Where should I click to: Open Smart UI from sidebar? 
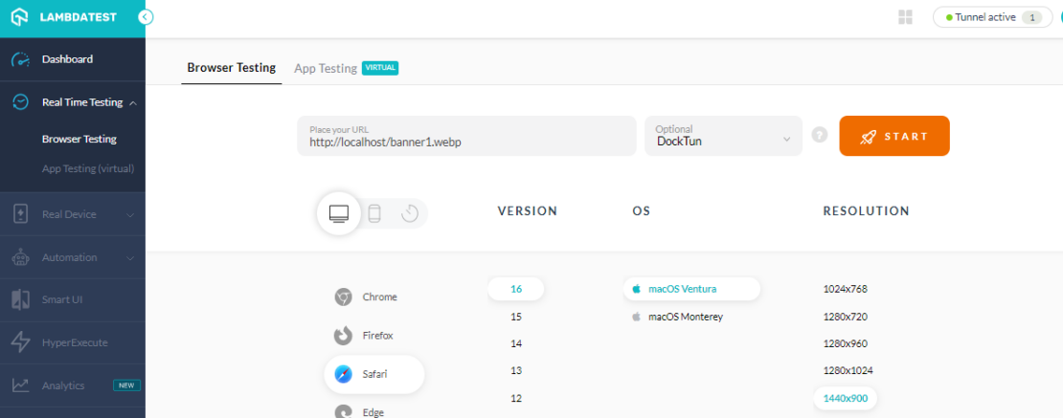point(62,299)
